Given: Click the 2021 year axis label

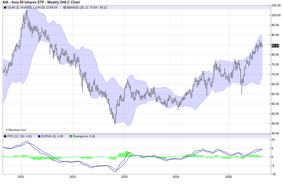Looking at the screenshot, I should click(x=21, y=177).
